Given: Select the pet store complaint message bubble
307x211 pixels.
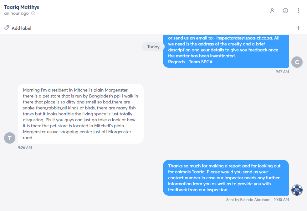Looking at the screenshot, I should click(81, 114).
